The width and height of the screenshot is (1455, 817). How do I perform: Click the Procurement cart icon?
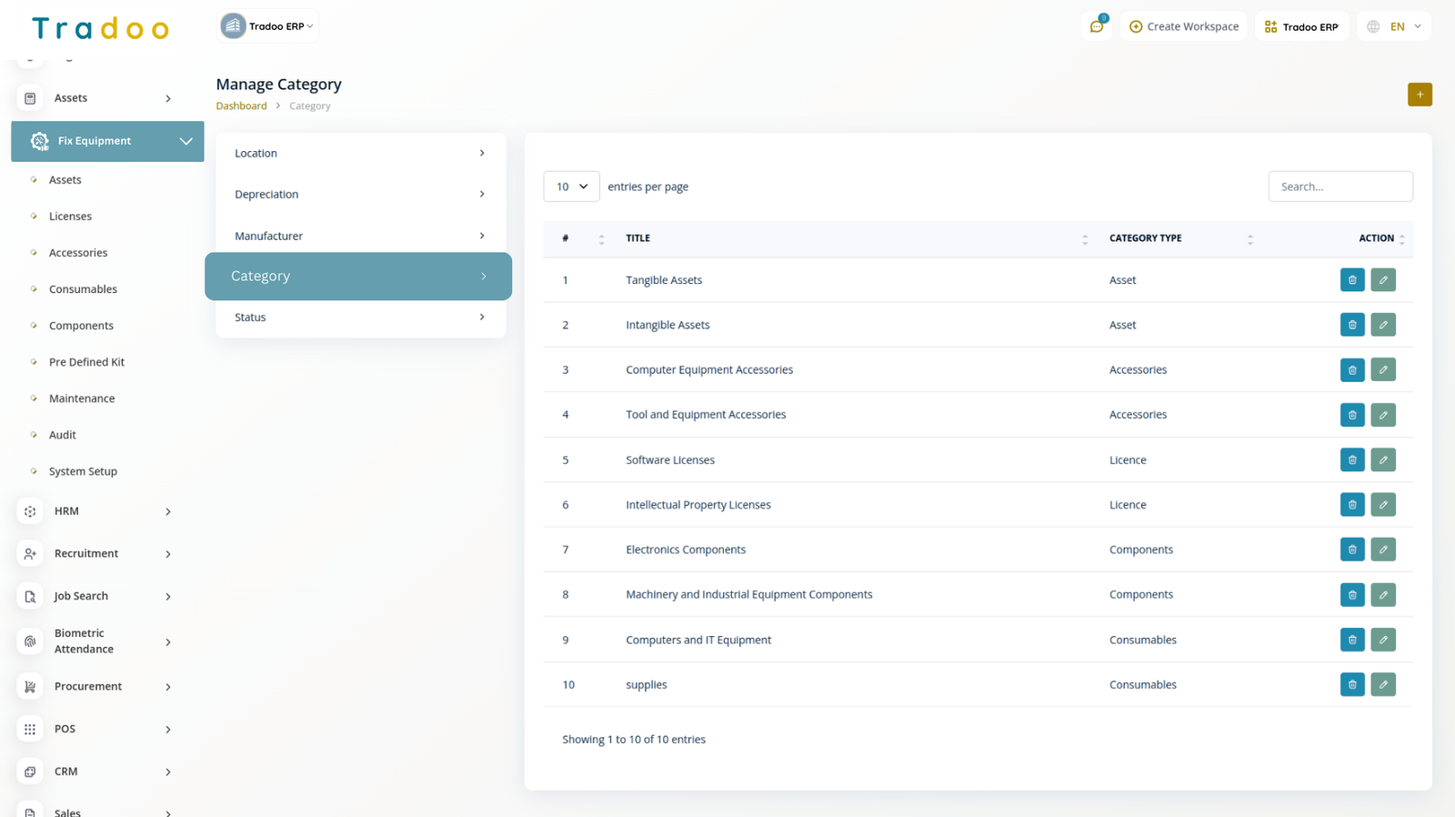30,687
